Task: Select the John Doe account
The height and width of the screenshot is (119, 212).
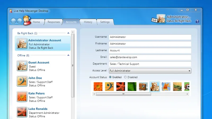Action: pos(43,81)
